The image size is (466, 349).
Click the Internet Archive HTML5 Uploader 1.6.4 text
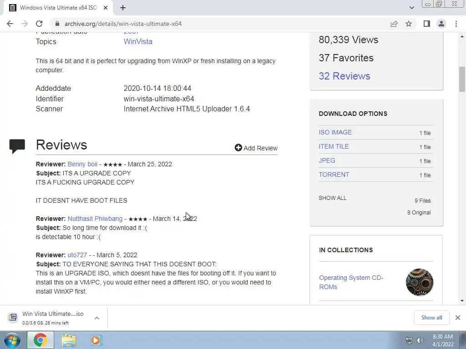(187, 109)
